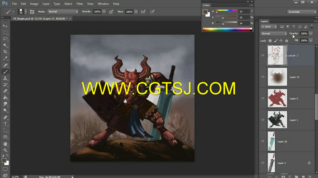Click the brush Flow value field

tap(129, 12)
